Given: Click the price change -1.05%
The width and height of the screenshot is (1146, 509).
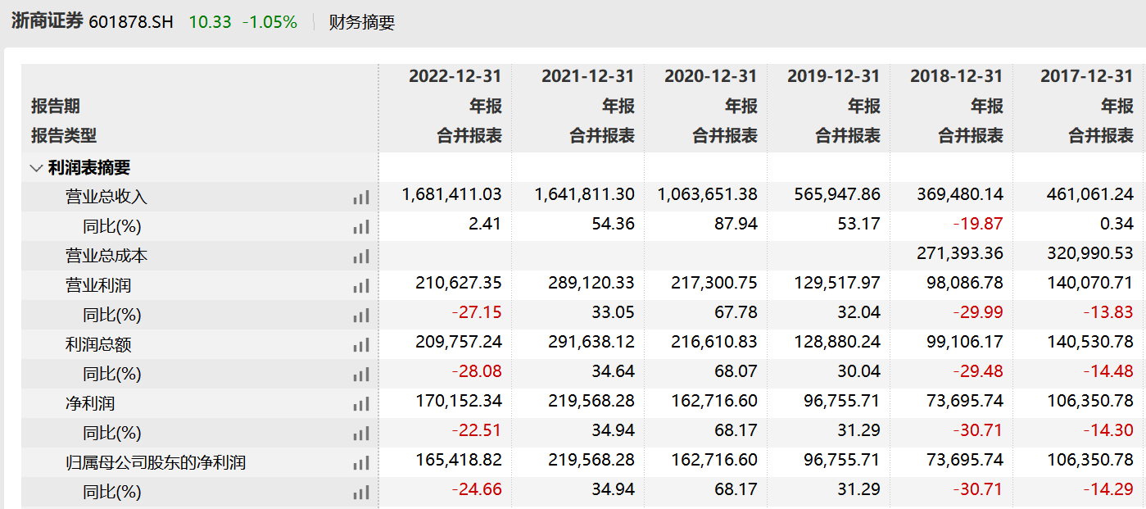Looking at the screenshot, I should (x=270, y=22).
